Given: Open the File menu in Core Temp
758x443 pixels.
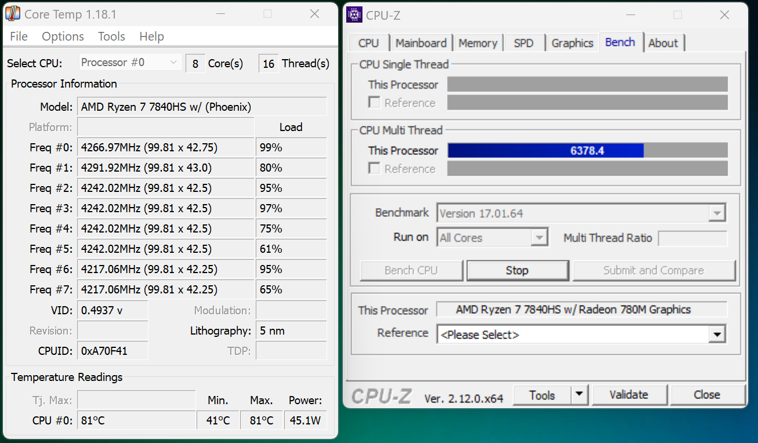Looking at the screenshot, I should (x=19, y=37).
